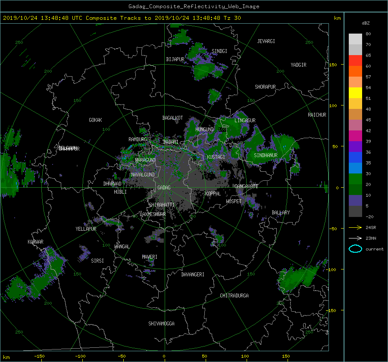Select the 42 dBZ pink color swatch

pos(355,125)
